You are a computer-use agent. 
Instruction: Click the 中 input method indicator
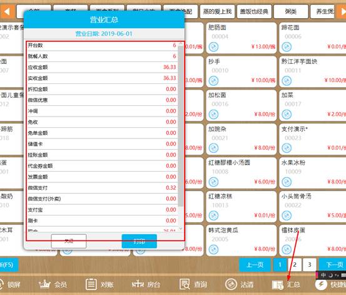[x=323, y=275]
